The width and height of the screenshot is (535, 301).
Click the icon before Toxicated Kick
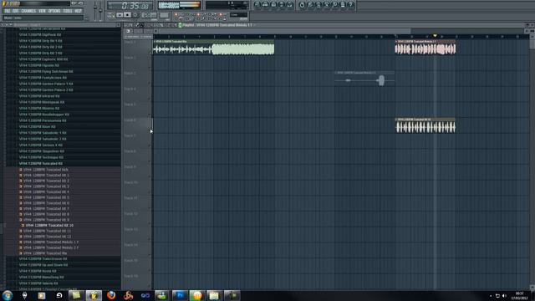(21, 170)
